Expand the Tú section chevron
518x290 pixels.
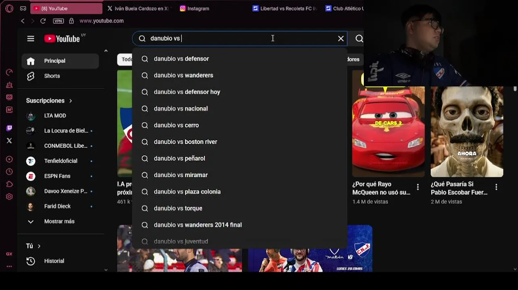[39, 246]
